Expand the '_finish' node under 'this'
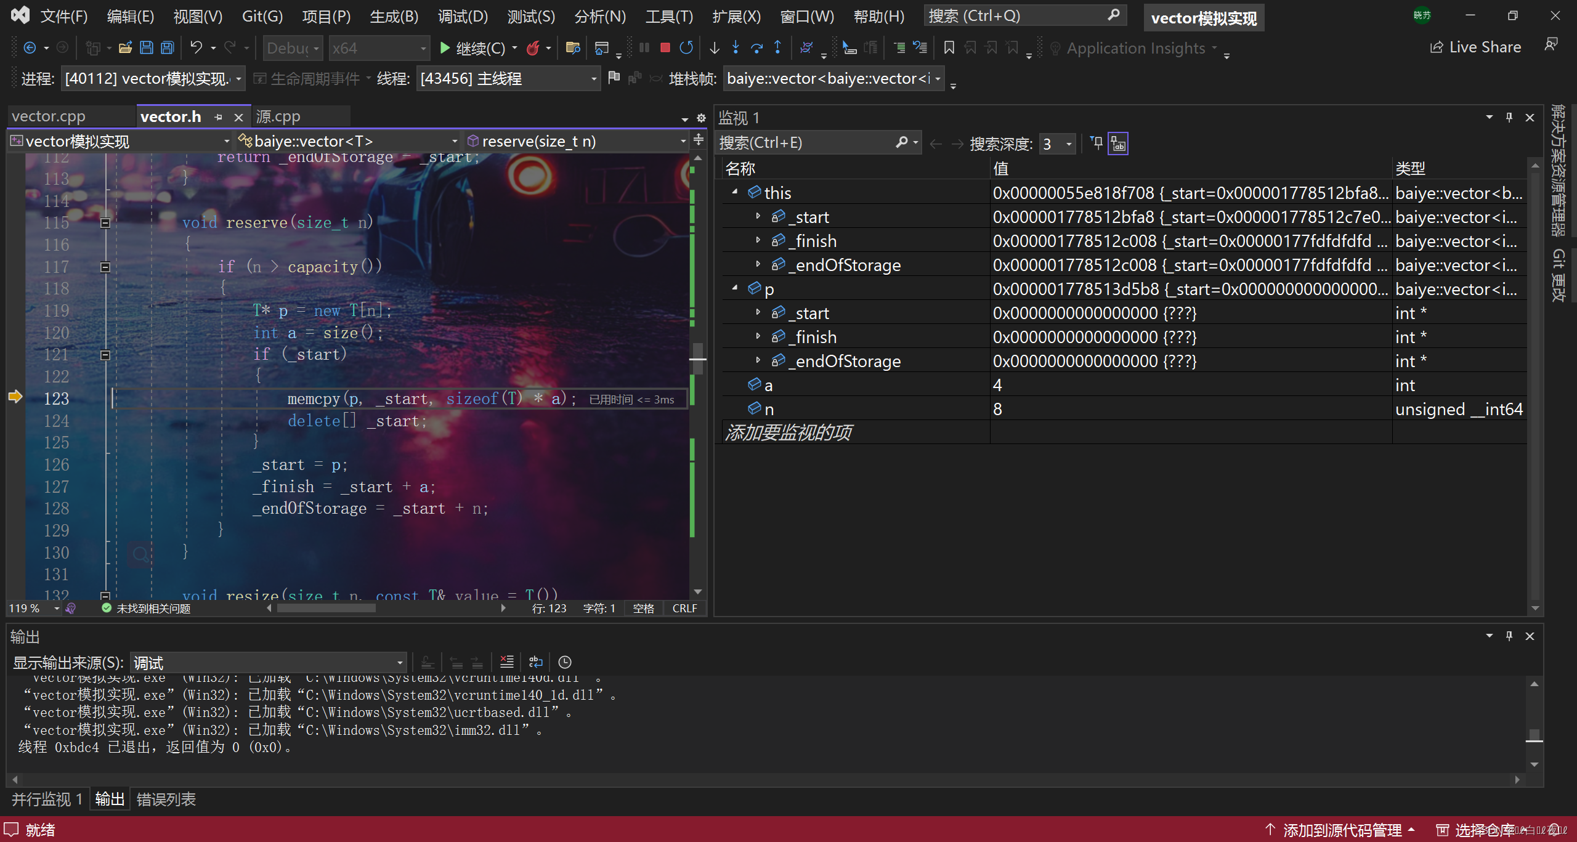Viewport: 1577px width, 842px height. (752, 240)
